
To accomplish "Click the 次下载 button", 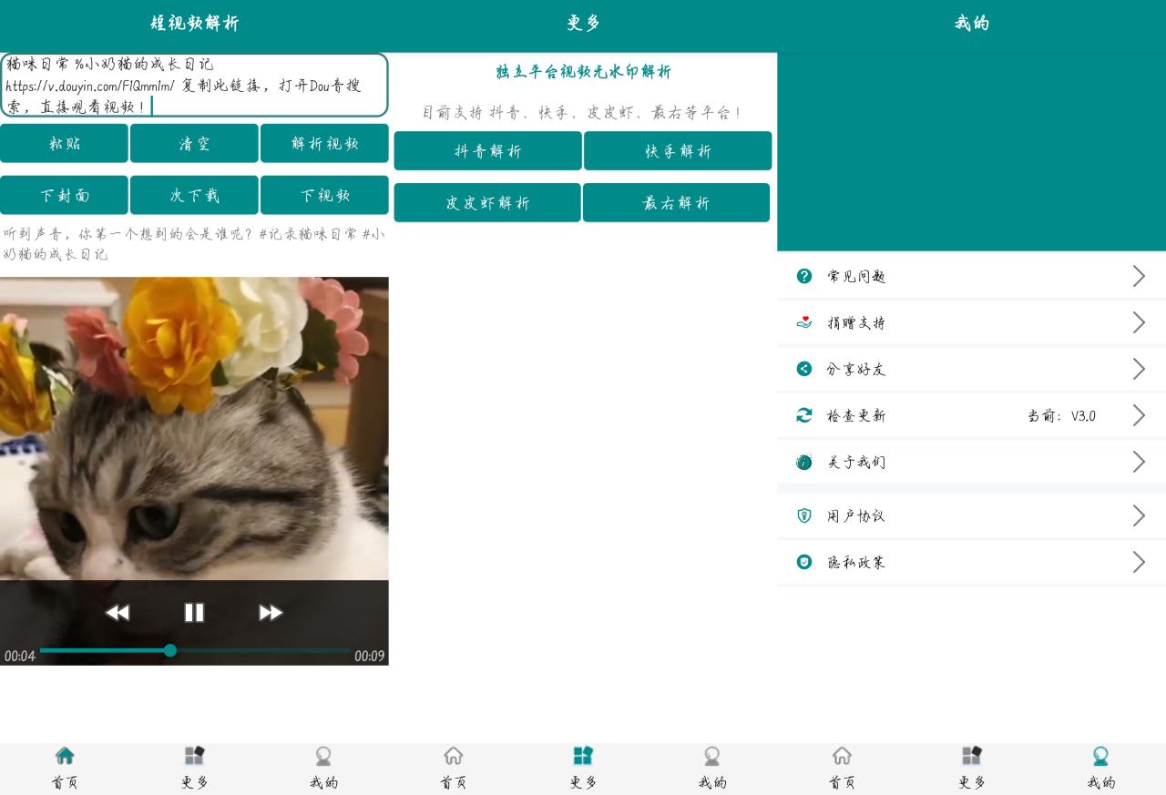I will tap(194, 195).
